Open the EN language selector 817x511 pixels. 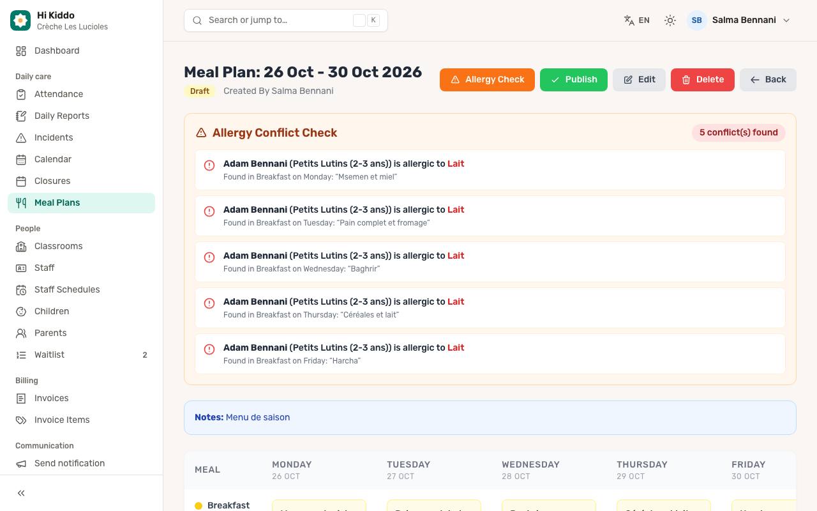pos(636,20)
